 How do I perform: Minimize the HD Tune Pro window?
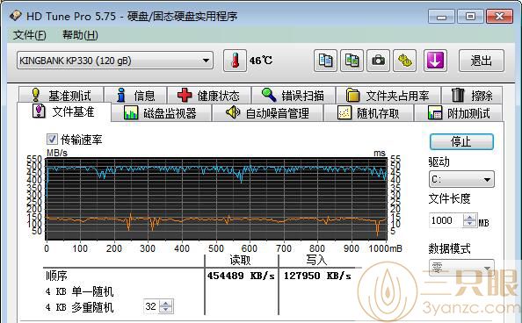pyautogui.click(x=441, y=17)
